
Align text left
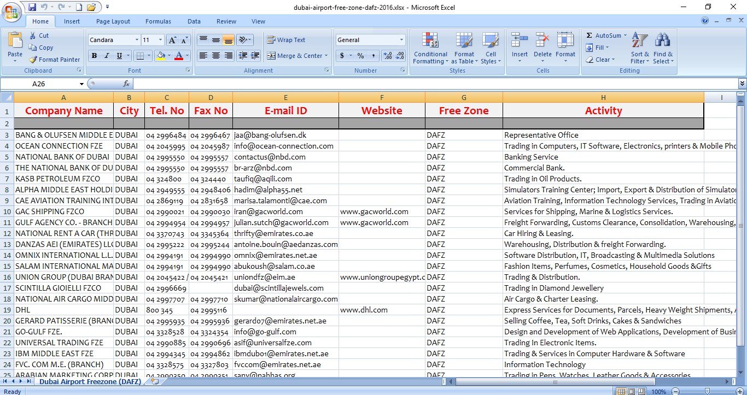click(x=203, y=56)
